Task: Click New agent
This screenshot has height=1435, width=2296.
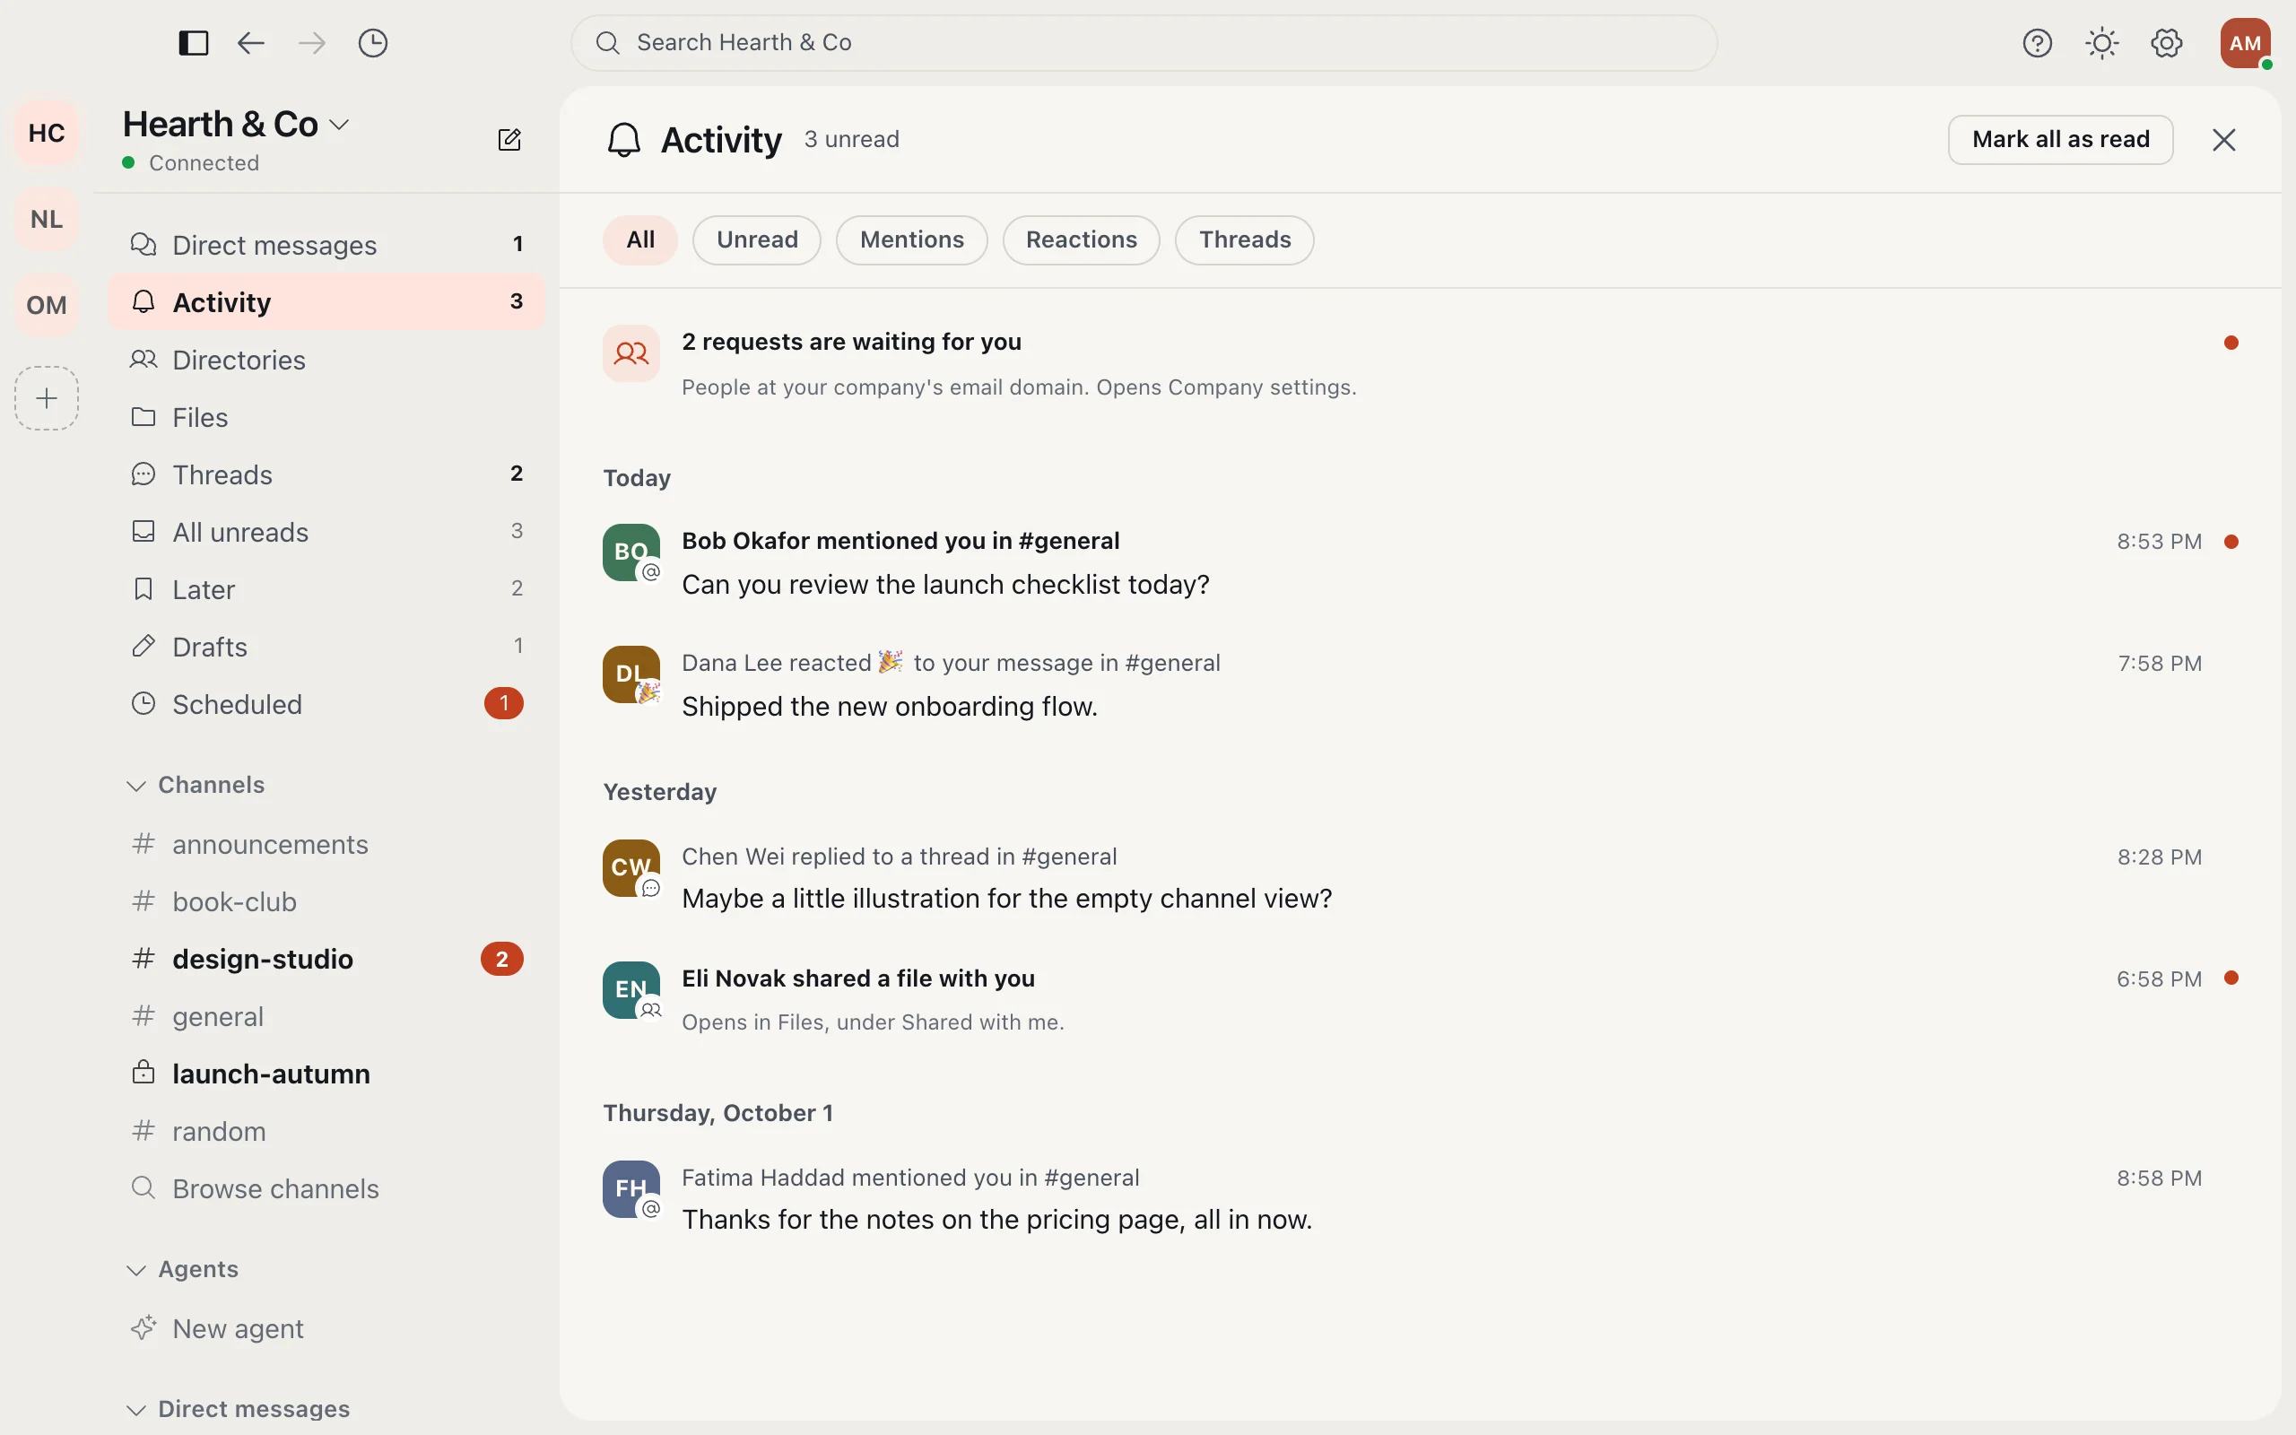Action: point(326,1328)
